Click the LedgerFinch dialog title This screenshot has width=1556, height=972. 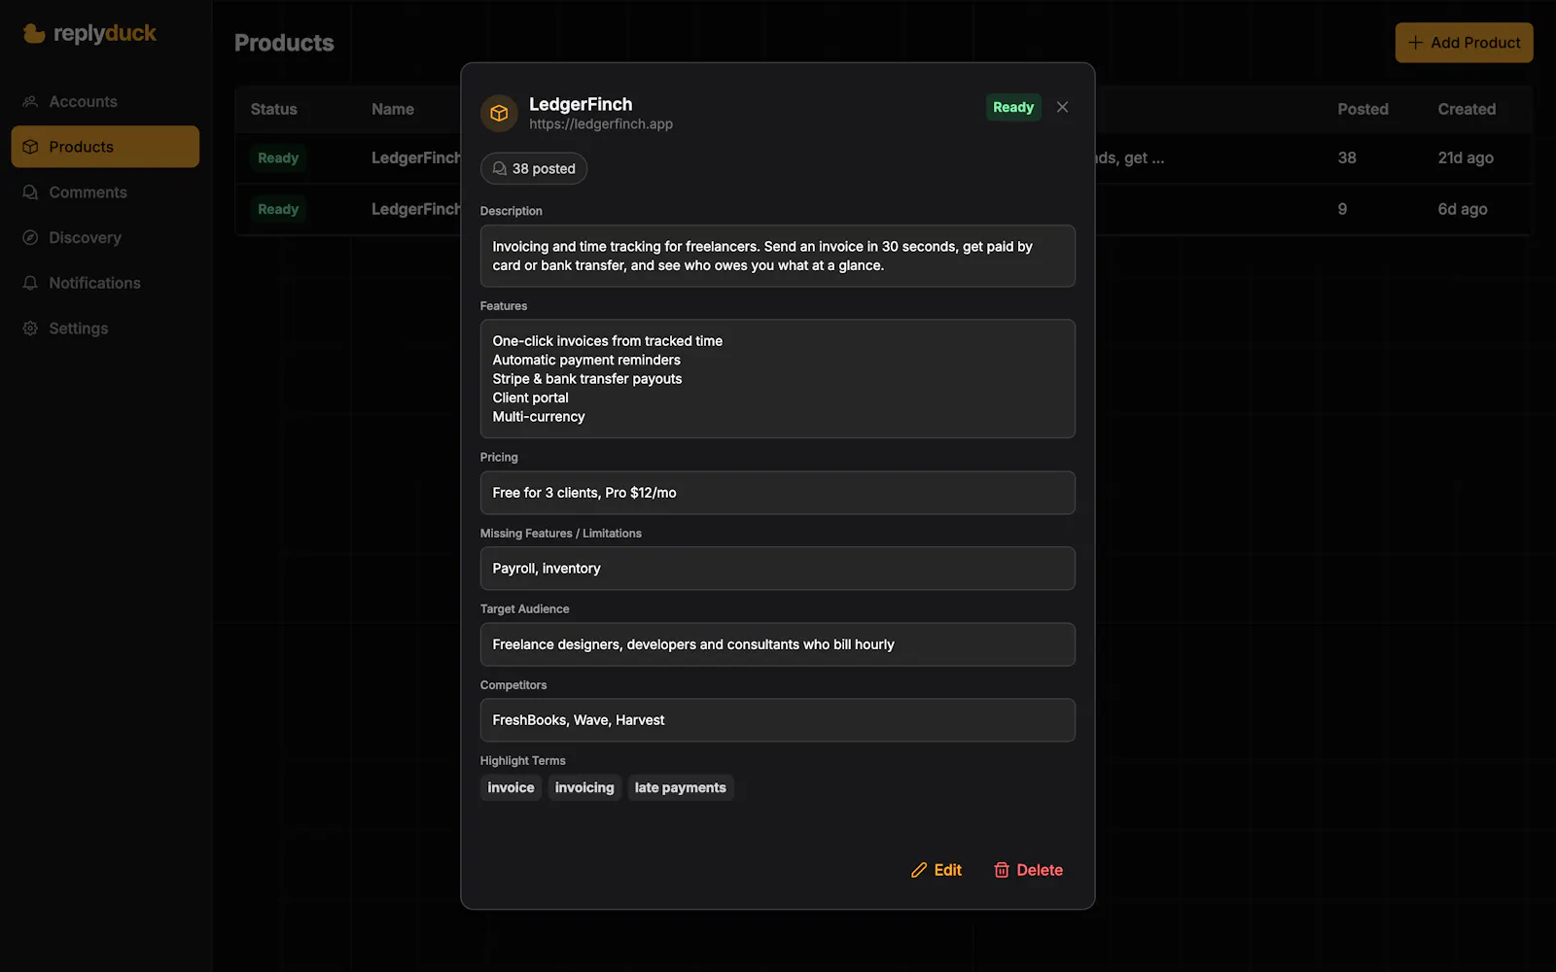pos(581,104)
